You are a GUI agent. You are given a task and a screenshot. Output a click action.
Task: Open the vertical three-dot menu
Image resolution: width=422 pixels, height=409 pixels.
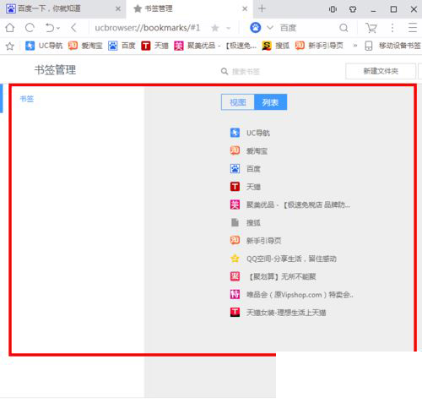click(392, 28)
